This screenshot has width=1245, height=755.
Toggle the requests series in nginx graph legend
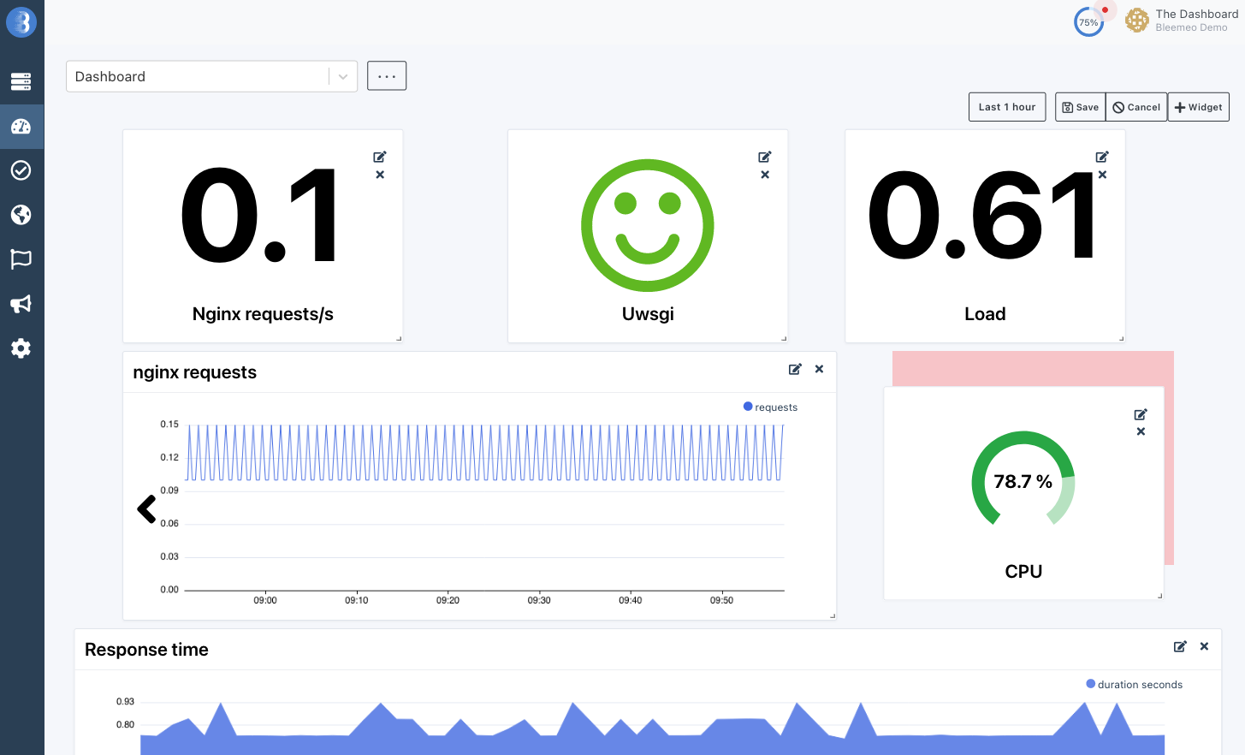tap(770, 407)
